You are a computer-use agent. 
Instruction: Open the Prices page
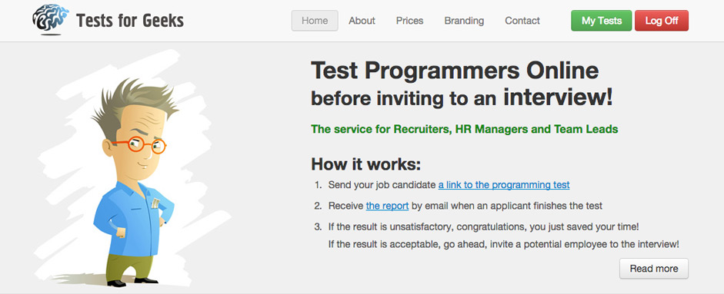tap(409, 21)
